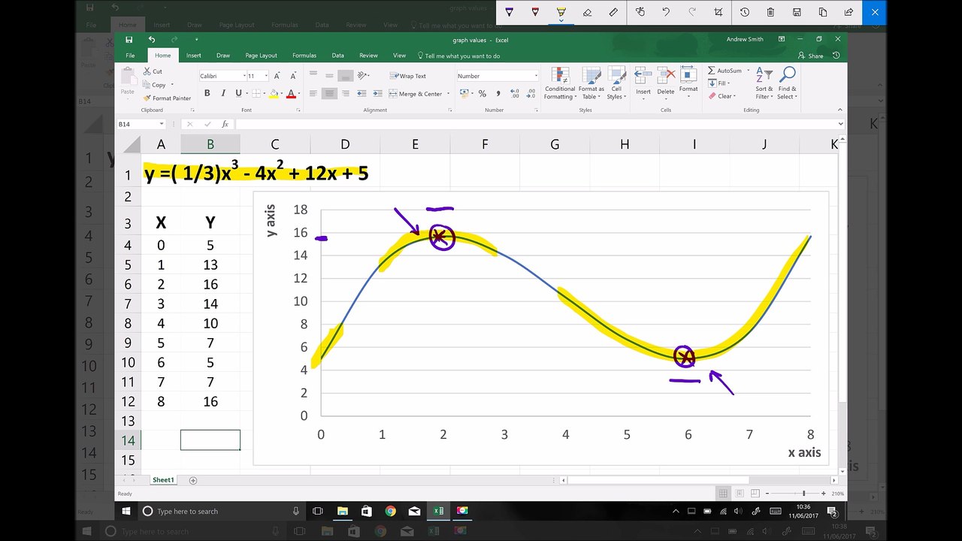Switch to the Data tab
The width and height of the screenshot is (962, 541).
[338, 56]
